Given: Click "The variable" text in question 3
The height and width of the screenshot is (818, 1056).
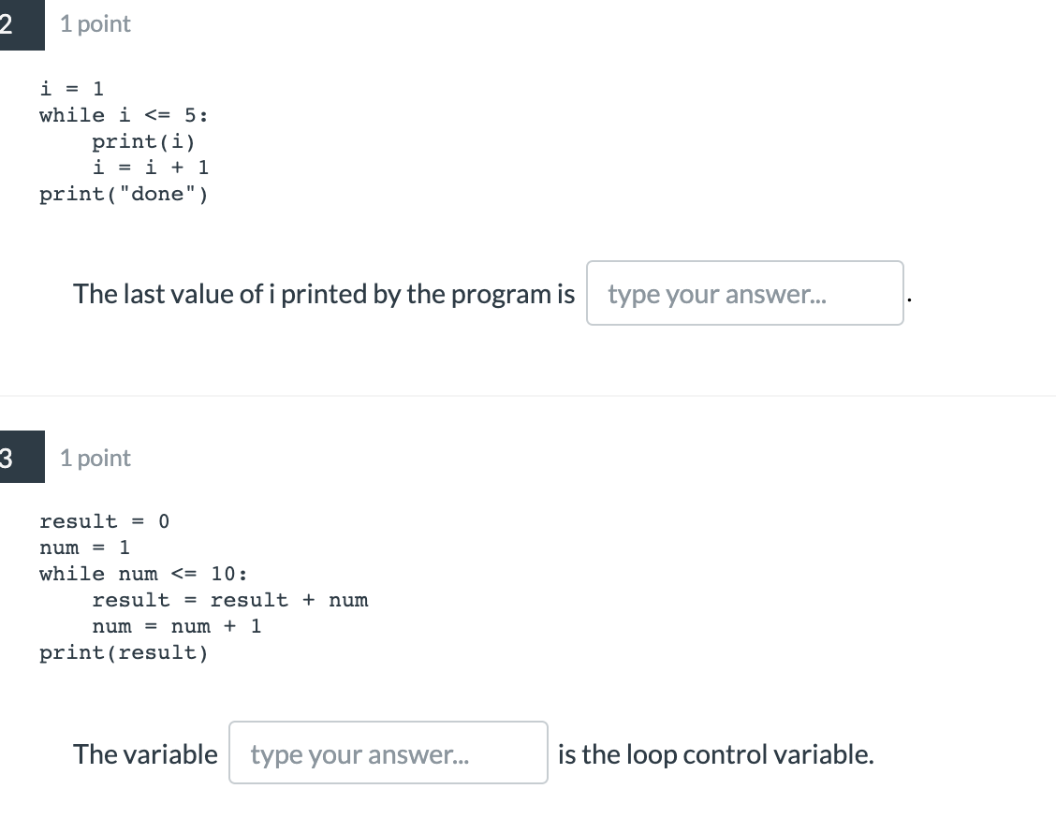Looking at the screenshot, I should 145,753.
